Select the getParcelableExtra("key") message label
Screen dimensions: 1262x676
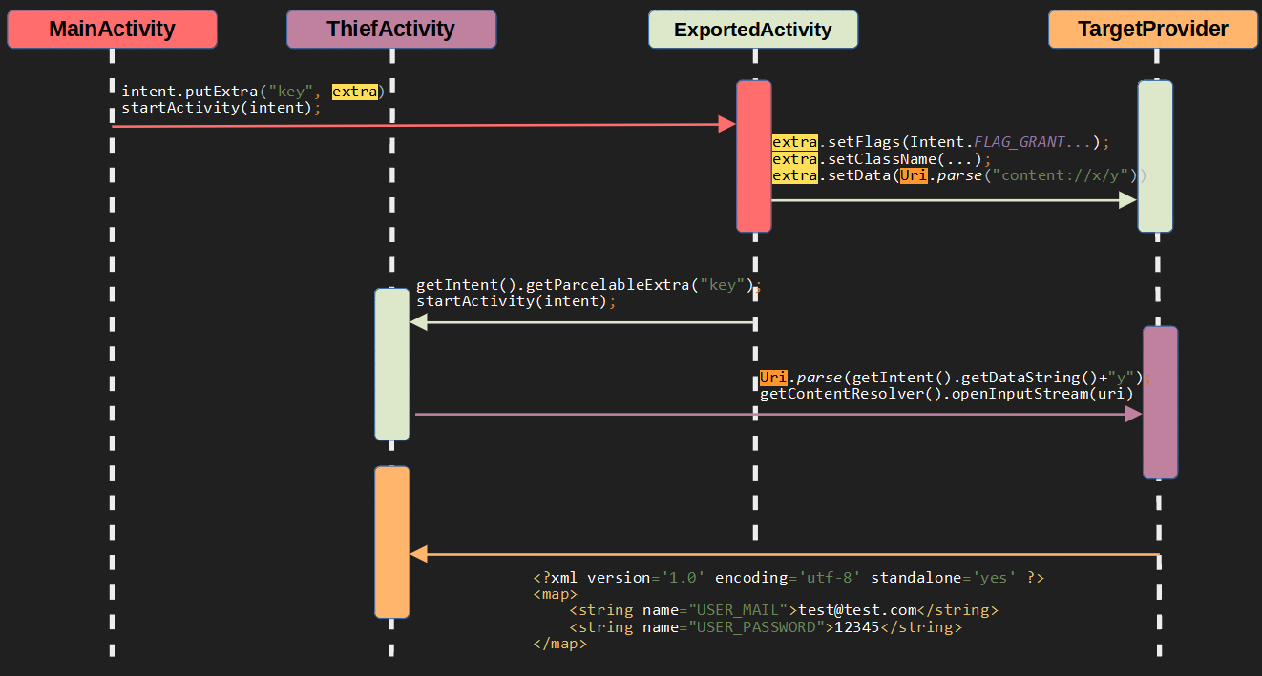pyautogui.click(x=586, y=284)
